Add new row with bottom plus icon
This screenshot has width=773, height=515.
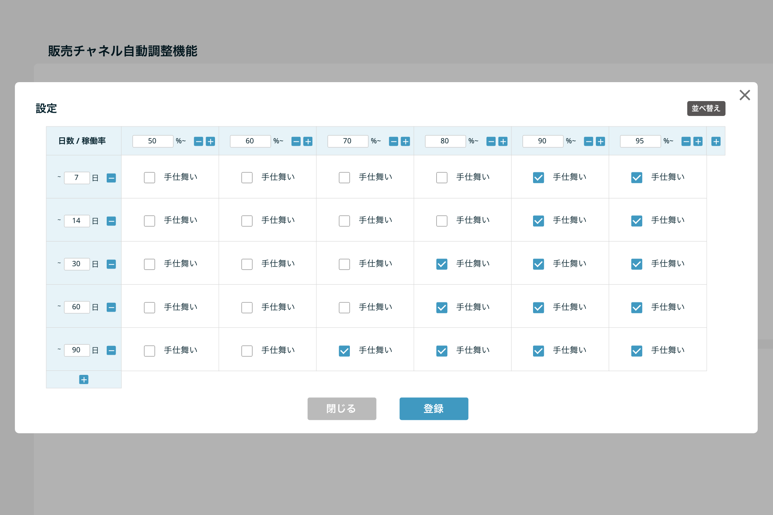[84, 380]
